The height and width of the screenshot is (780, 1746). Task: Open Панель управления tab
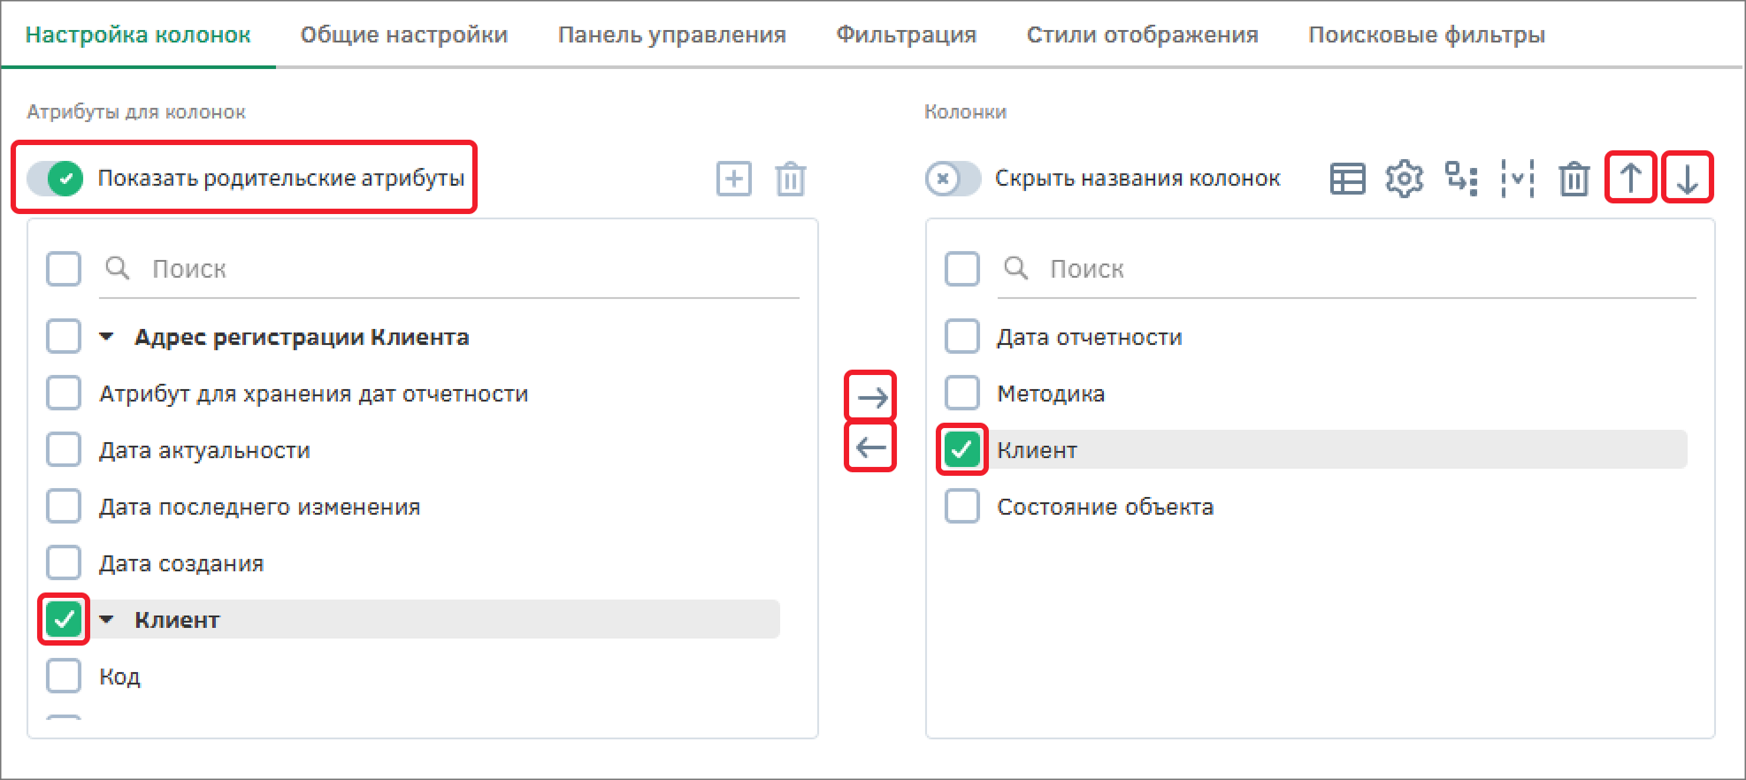672,34
